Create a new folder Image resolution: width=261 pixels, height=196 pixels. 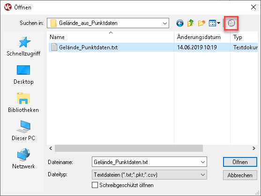point(201,23)
